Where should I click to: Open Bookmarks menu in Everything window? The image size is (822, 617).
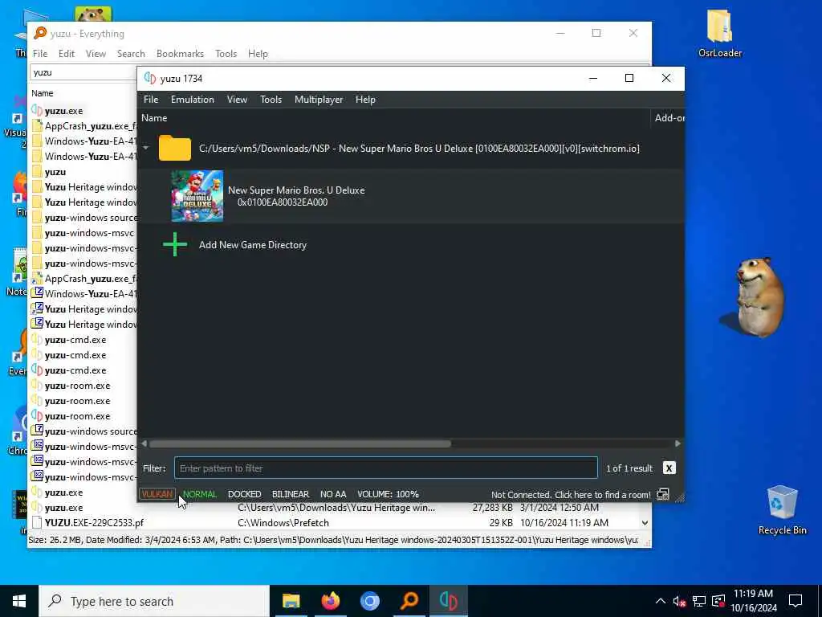[x=180, y=54]
